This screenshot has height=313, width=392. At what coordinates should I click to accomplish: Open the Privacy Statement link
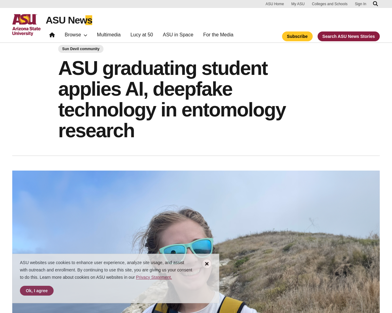154,277
